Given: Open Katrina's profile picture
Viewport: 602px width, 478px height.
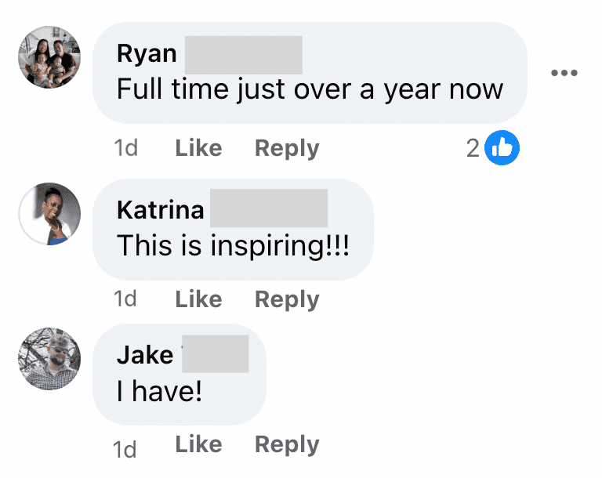Looking at the screenshot, I should tap(49, 214).
